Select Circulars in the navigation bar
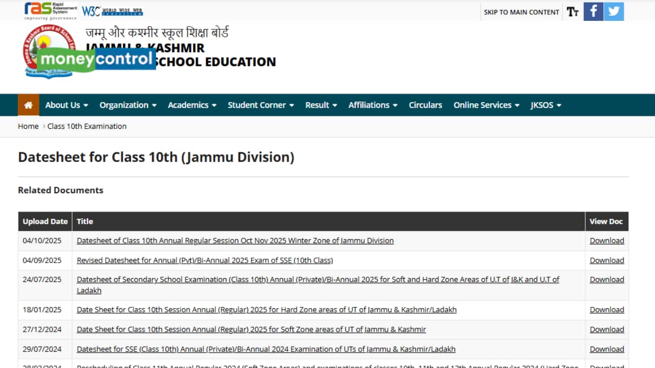655x368 pixels. tap(425, 105)
